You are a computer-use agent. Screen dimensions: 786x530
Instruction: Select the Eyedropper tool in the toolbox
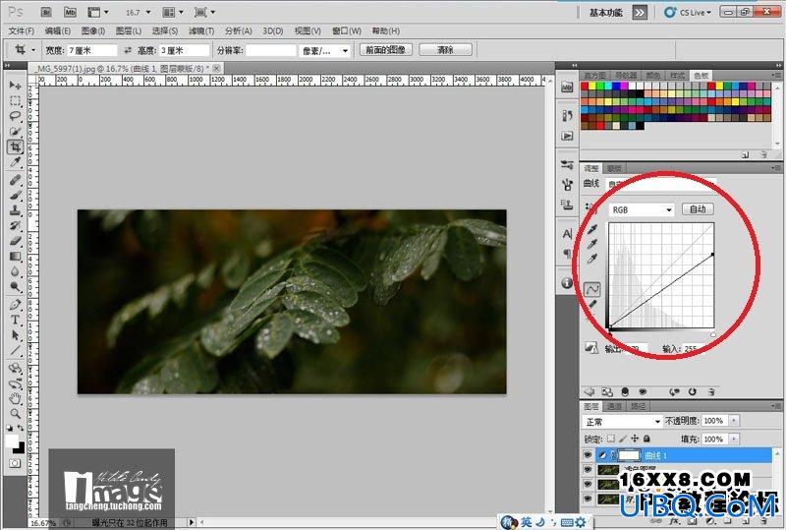[x=15, y=162]
